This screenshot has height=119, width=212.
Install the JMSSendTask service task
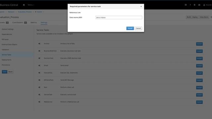click(x=199, y=80)
